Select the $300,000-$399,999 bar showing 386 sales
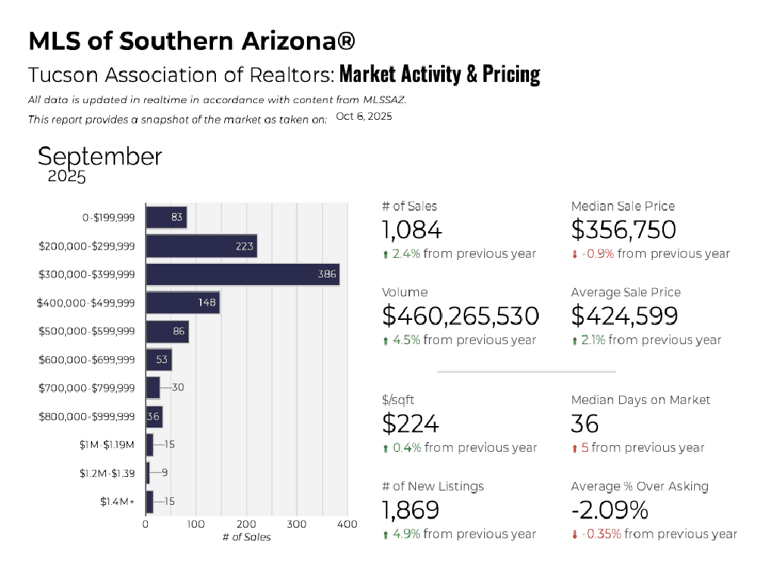 coord(242,274)
